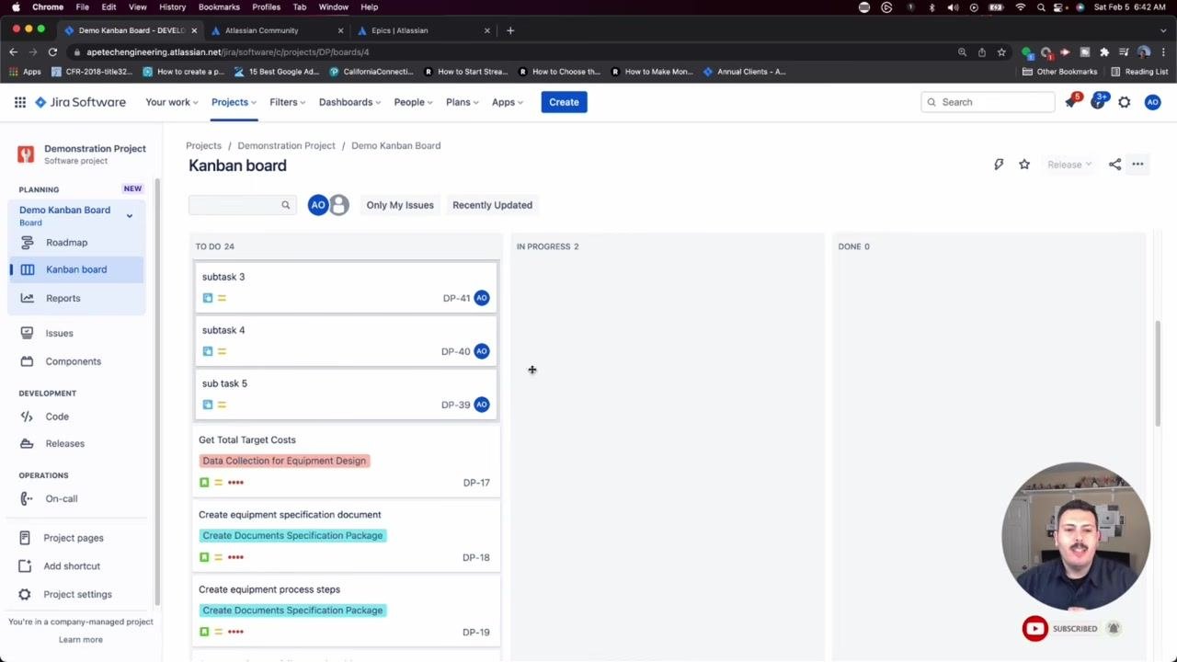Open the Create equipment process steps card
Image resolution: width=1177 pixels, height=662 pixels.
pos(346,611)
